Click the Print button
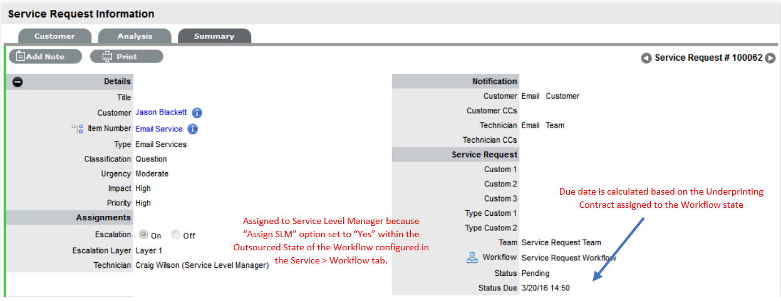Viewport: 781px width, 301px height. click(x=127, y=56)
